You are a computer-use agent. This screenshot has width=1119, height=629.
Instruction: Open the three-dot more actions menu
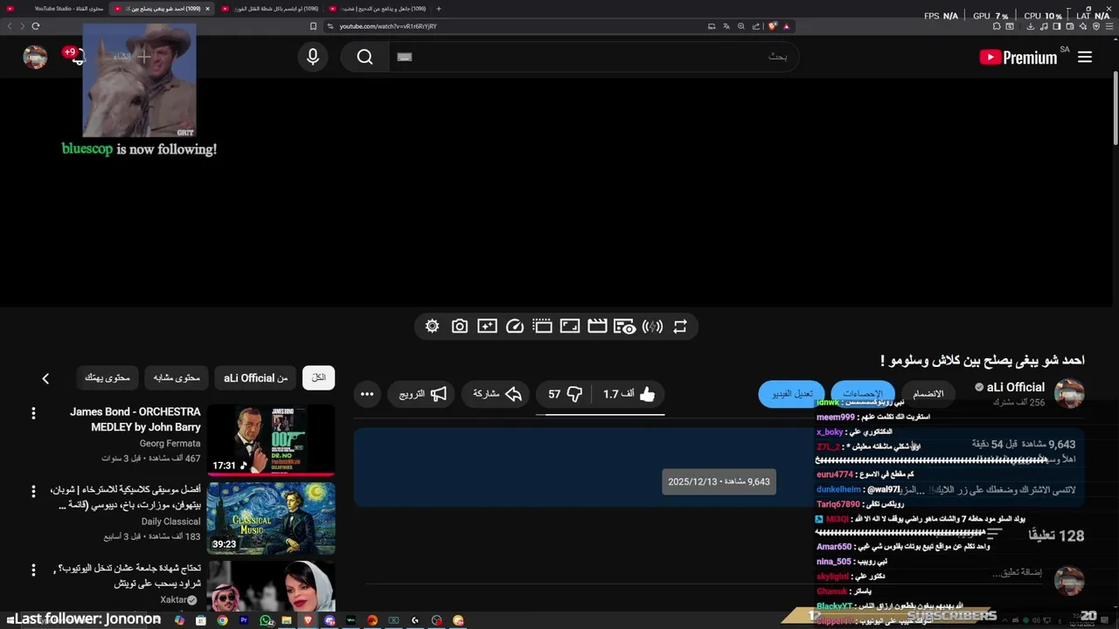367,394
